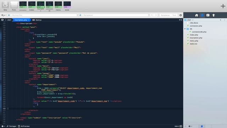Select the blue Files sidebar icon
Screen dimensions: 227x128
pos(202,15)
